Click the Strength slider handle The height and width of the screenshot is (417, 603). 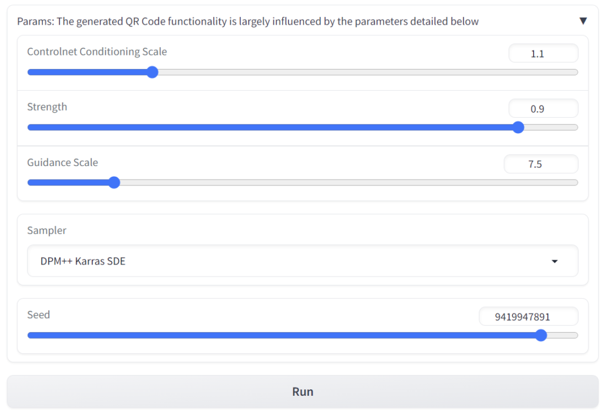pyautogui.click(x=518, y=127)
